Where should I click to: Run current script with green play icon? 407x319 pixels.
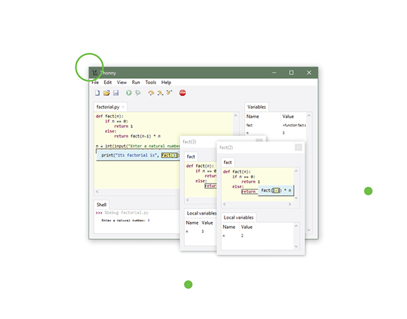[129, 92]
